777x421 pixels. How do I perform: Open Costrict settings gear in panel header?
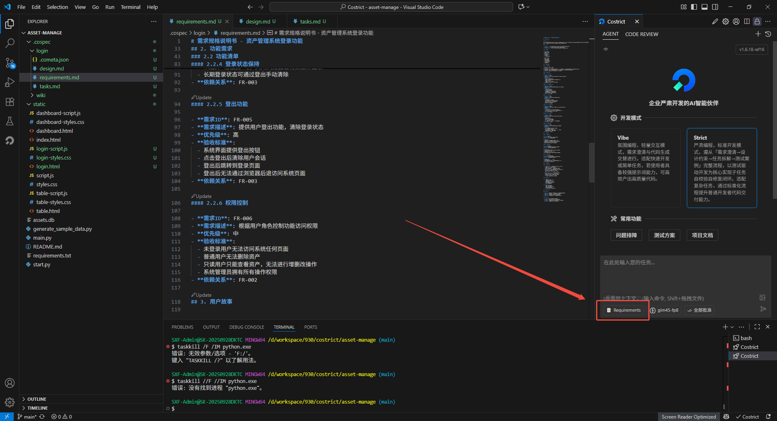726,21
